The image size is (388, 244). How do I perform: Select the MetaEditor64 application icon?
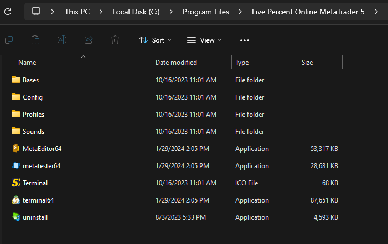pos(16,148)
